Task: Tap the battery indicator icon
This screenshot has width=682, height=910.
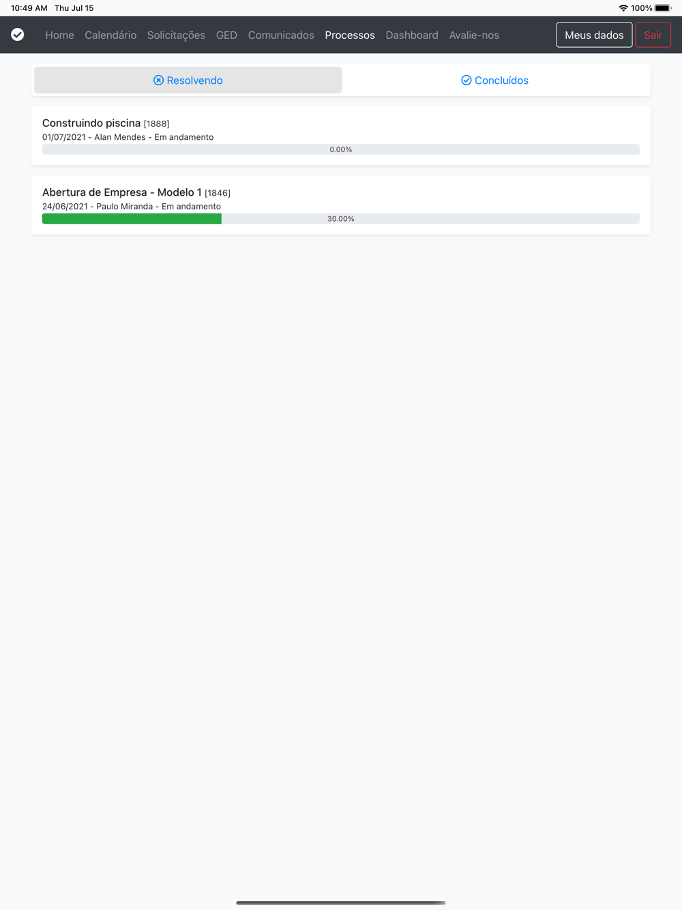Action: [663, 8]
